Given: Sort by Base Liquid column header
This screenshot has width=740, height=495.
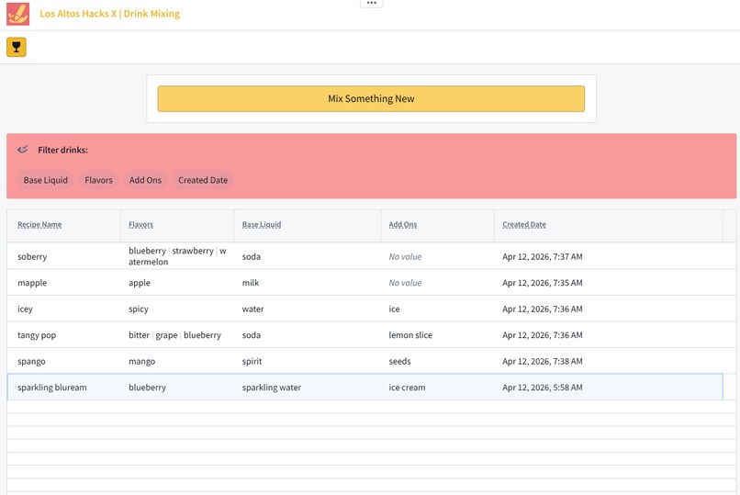Looking at the screenshot, I should 262,225.
